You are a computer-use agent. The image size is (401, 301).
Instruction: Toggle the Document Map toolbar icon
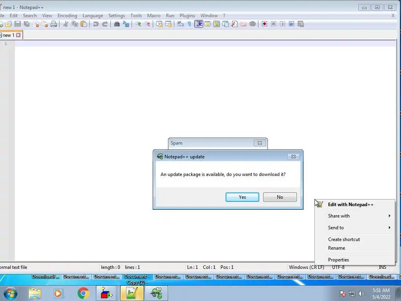216,24
